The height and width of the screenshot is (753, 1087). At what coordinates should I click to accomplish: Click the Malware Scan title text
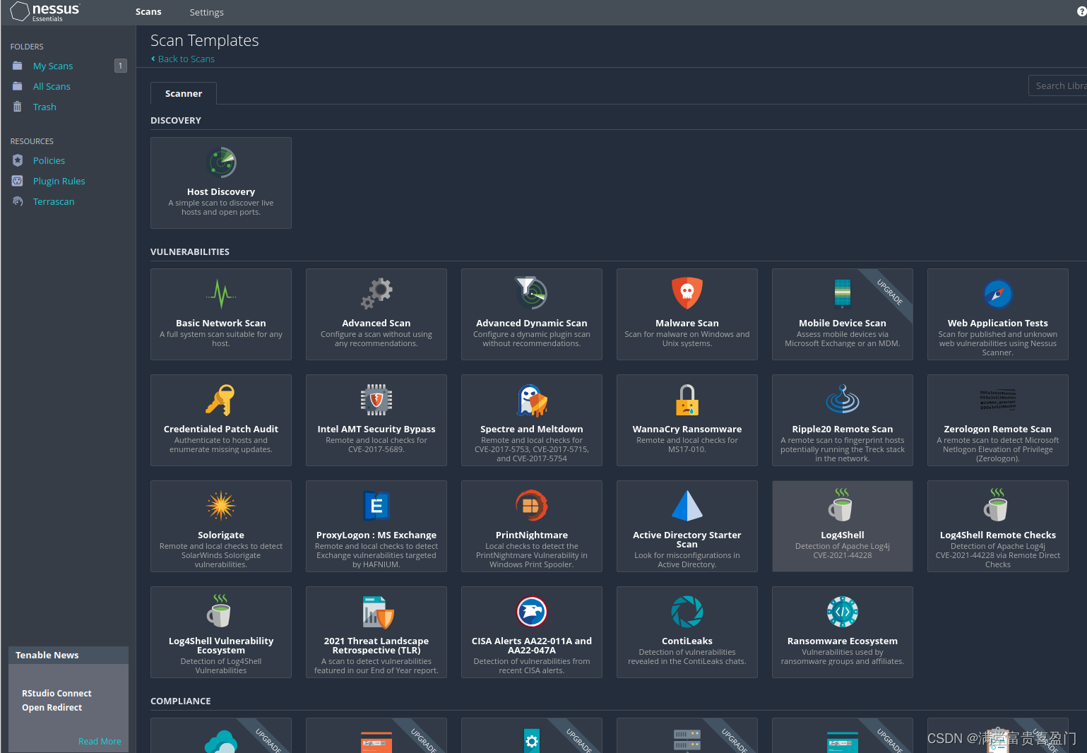pyautogui.click(x=687, y=323)
